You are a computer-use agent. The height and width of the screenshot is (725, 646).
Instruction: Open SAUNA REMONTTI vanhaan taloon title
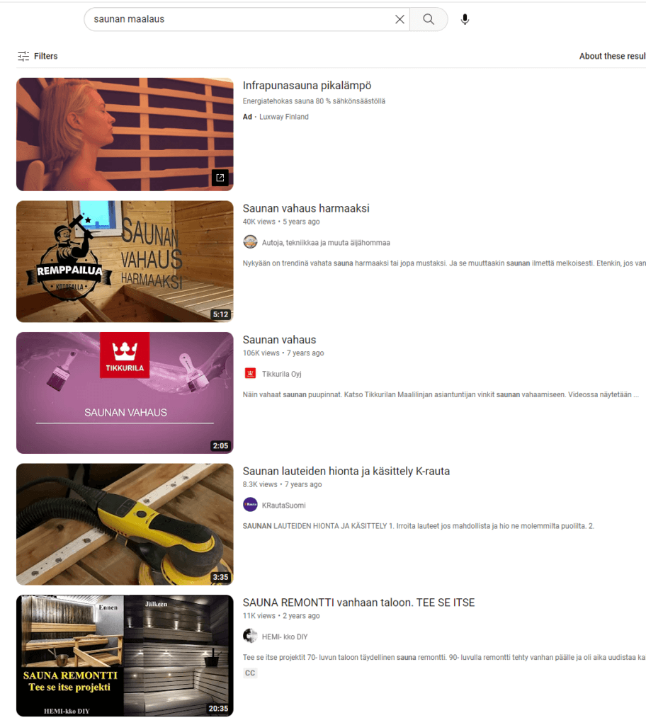pyautogui.click(x=358, y=603)
